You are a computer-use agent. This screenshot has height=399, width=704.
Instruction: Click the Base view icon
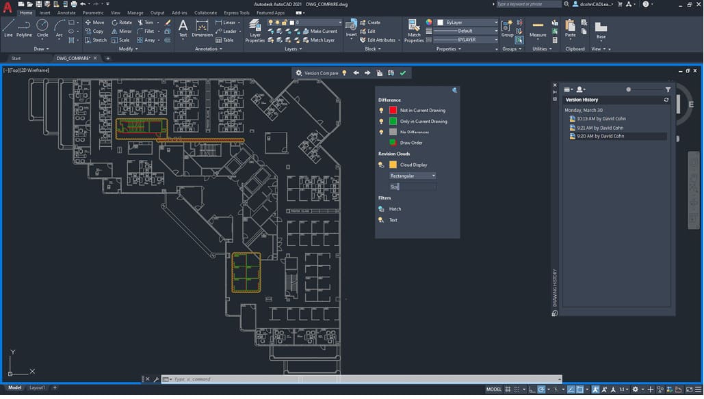point(601,31)
